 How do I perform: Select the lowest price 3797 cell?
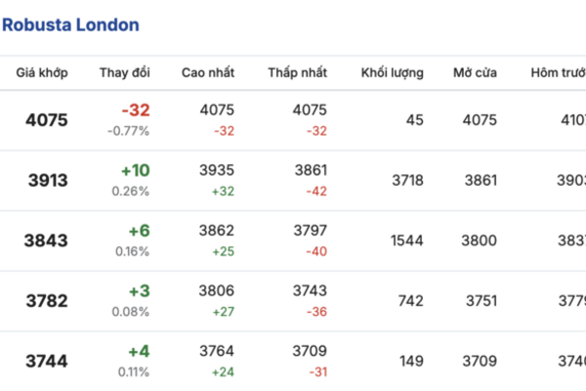point(309,232)
